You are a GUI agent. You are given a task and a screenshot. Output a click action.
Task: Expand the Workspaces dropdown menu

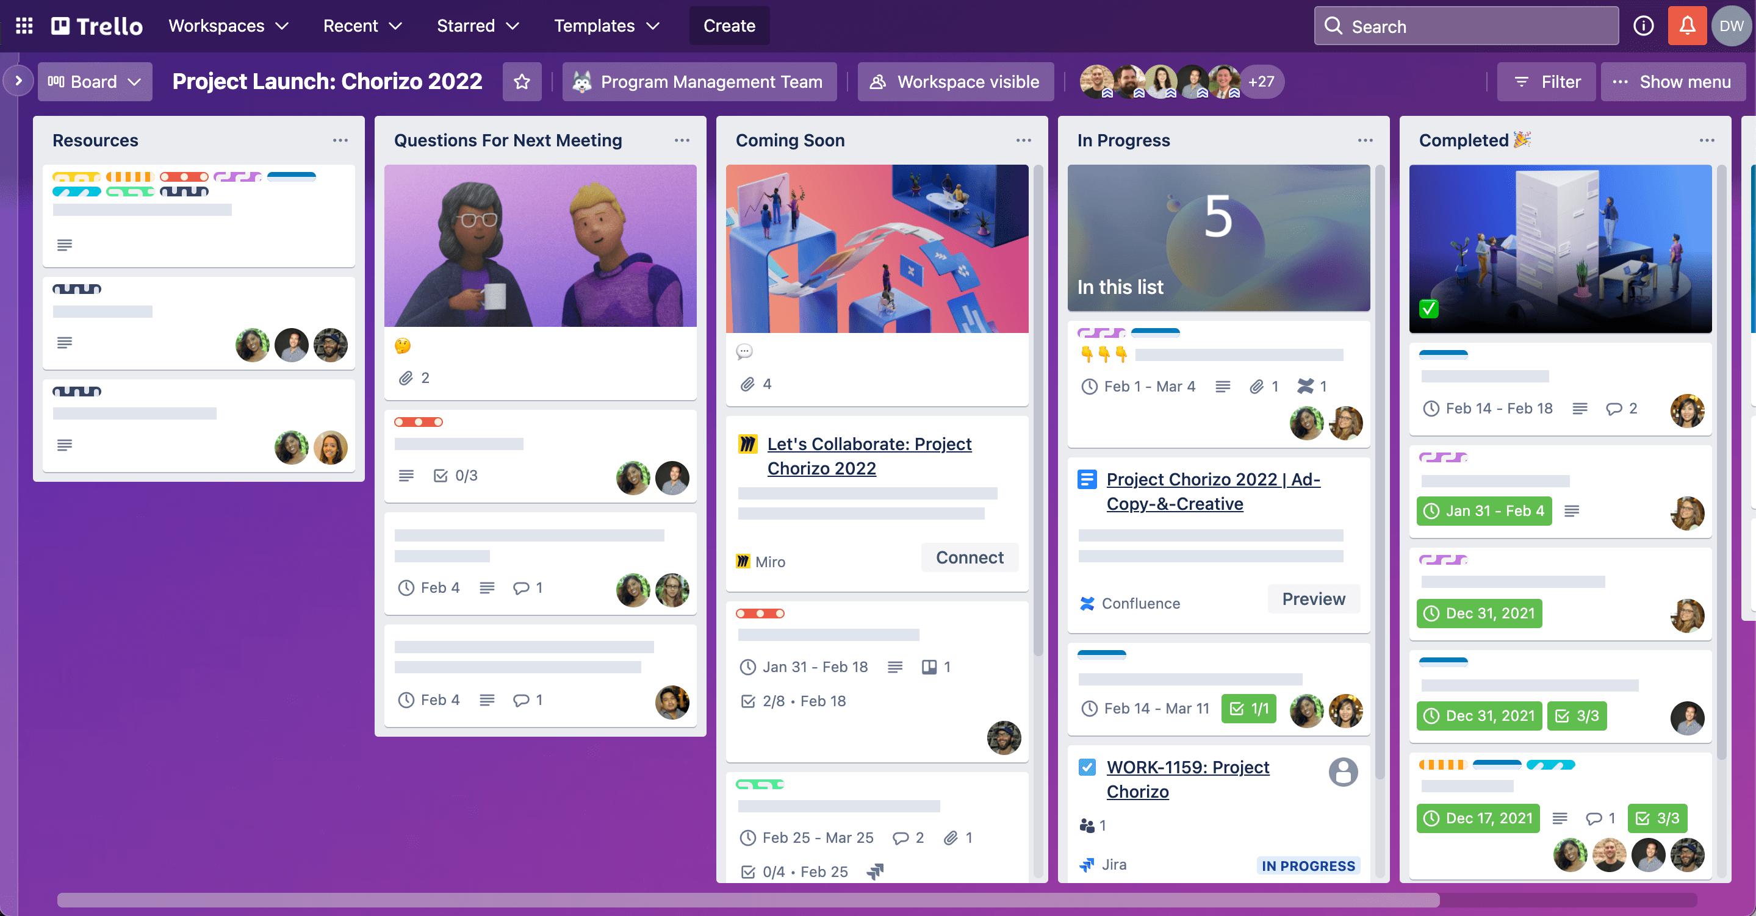[x=228, y=26]
